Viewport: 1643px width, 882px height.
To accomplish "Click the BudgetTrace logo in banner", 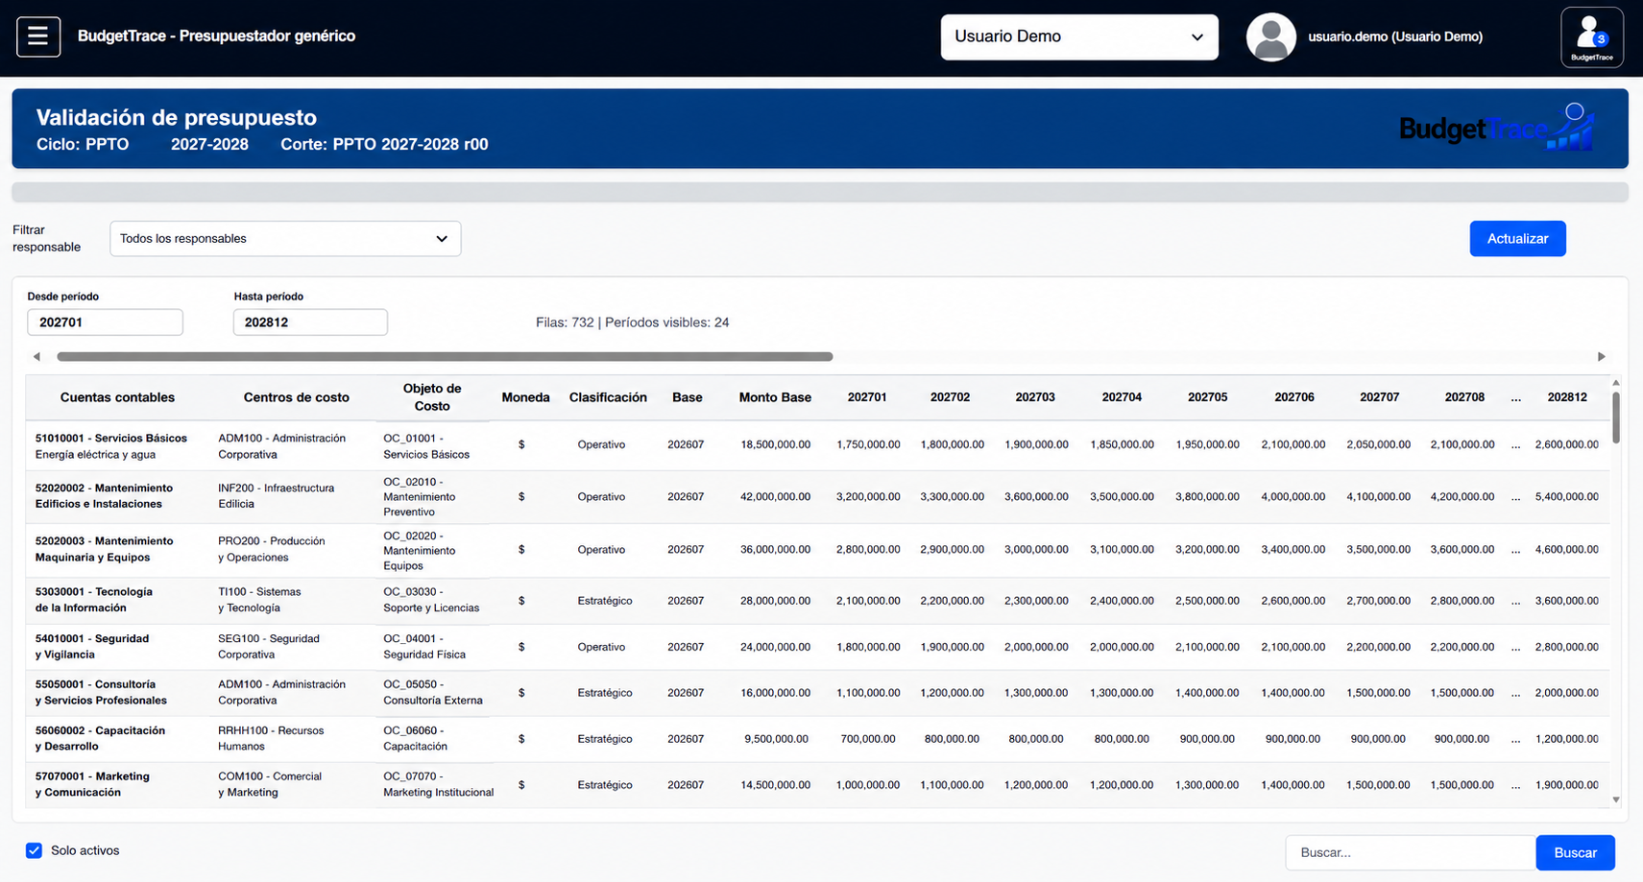I will point(1496,128).
